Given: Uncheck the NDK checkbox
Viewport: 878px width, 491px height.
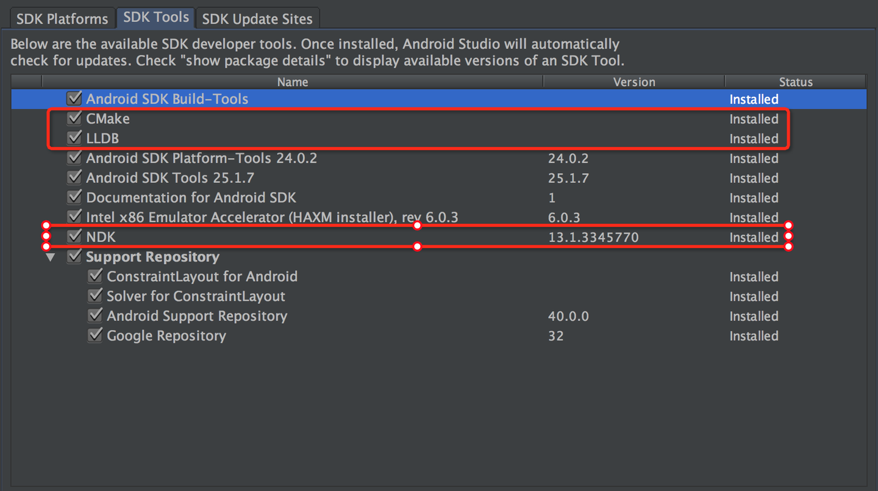Looking at the screenshot, I should click(x=74, y=236).
